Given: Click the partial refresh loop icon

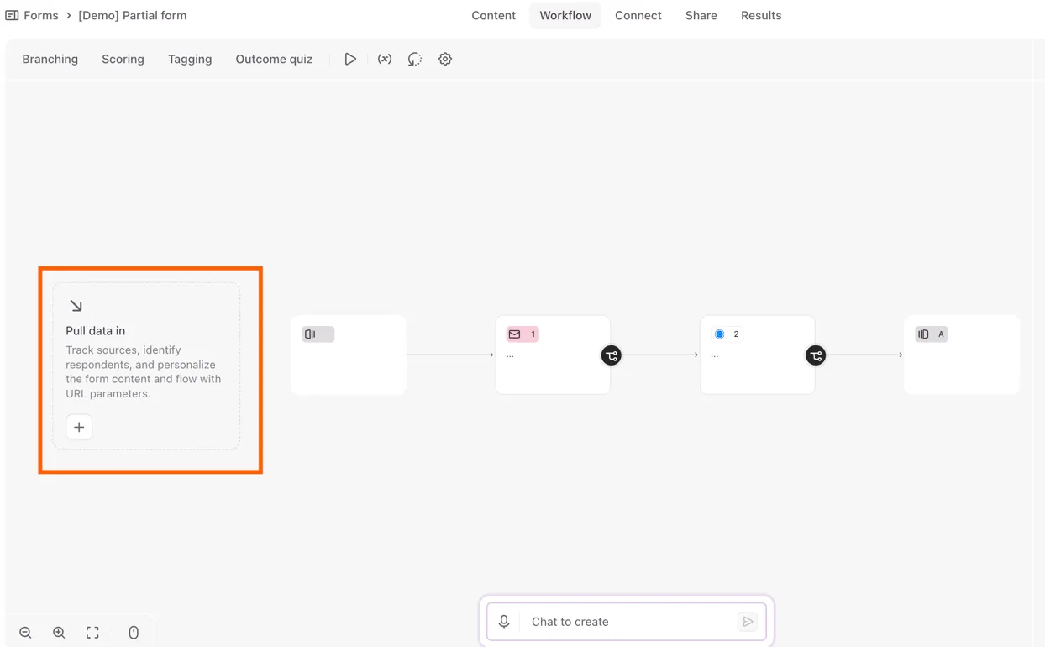Looking at the screenshot, I should click(x=415, y=59).
